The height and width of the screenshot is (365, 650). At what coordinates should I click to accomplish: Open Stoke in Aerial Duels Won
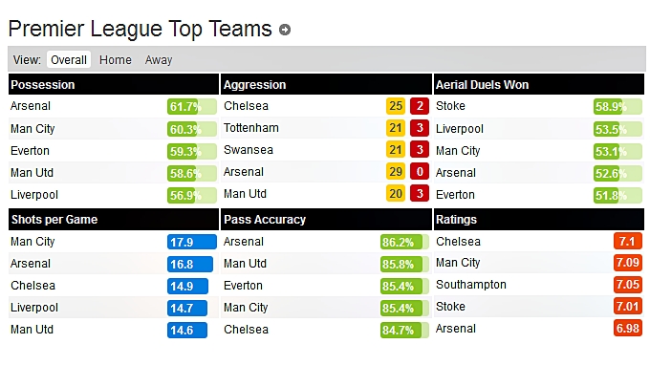(450, 106)
